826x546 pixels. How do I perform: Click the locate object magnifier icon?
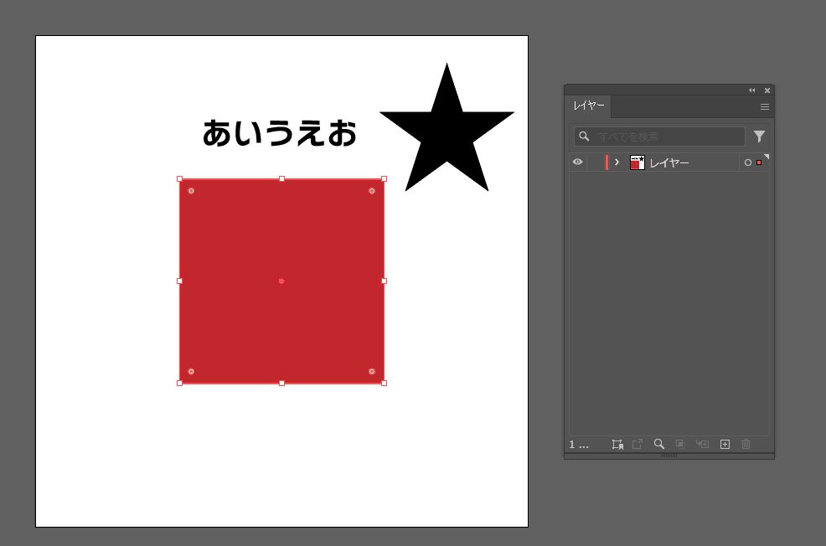coord(659,445)
